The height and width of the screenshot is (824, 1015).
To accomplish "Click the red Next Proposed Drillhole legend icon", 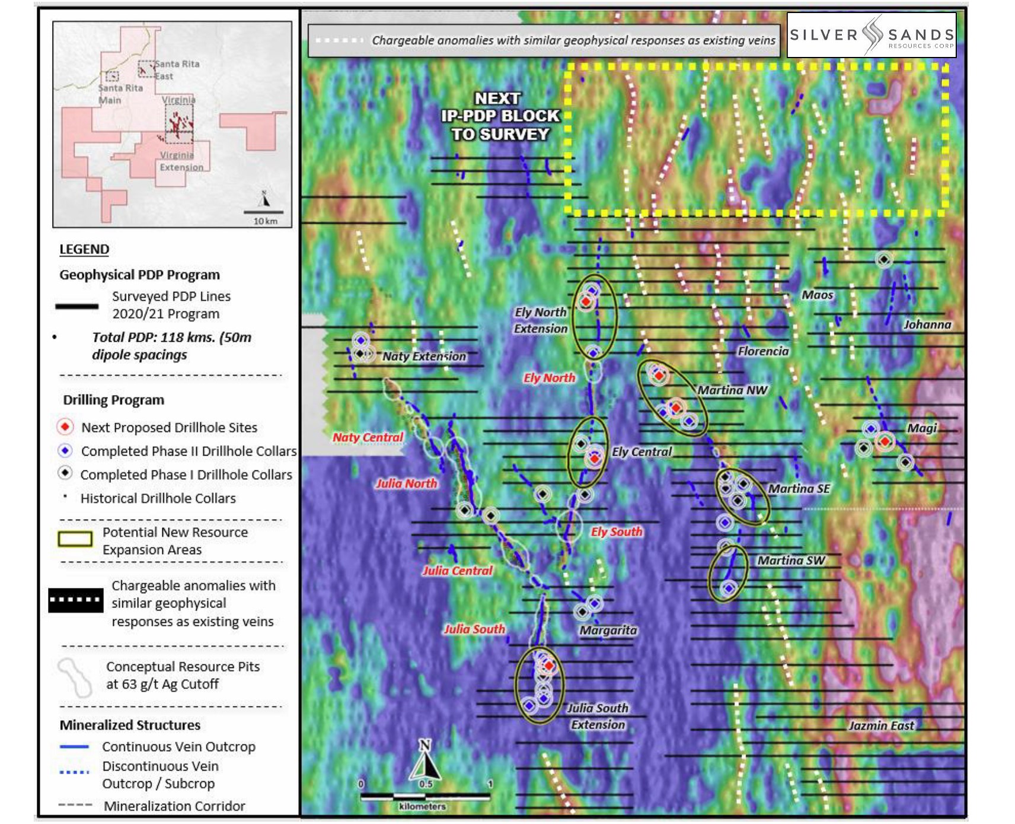I will 65,427.
